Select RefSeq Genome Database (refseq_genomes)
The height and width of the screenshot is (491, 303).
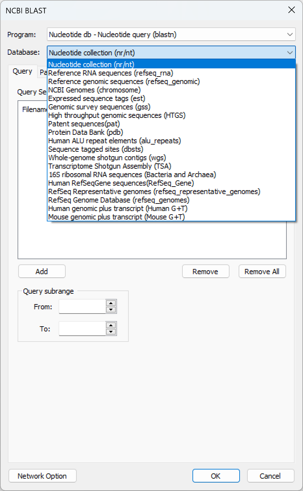point(171,200)
